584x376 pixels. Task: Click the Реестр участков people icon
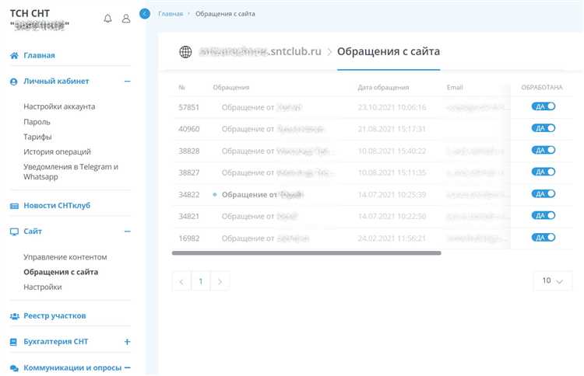point(15,316)
